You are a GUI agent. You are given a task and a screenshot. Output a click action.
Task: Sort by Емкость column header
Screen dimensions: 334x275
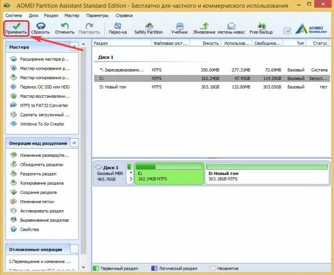[x=205, y=43]
